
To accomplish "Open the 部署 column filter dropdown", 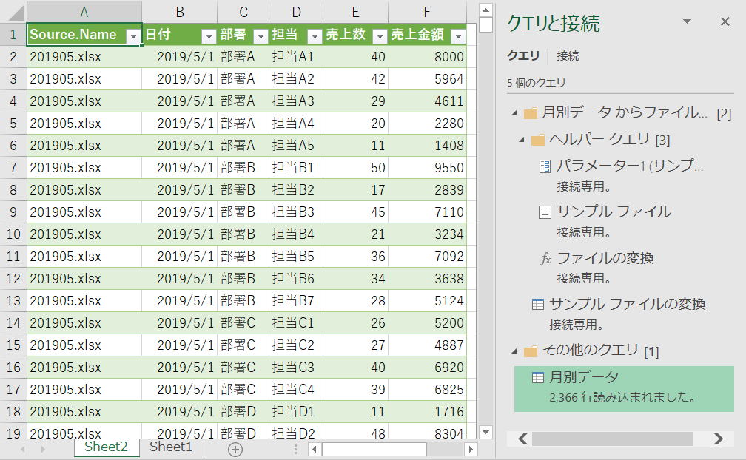I will click(x=260, y=35).
